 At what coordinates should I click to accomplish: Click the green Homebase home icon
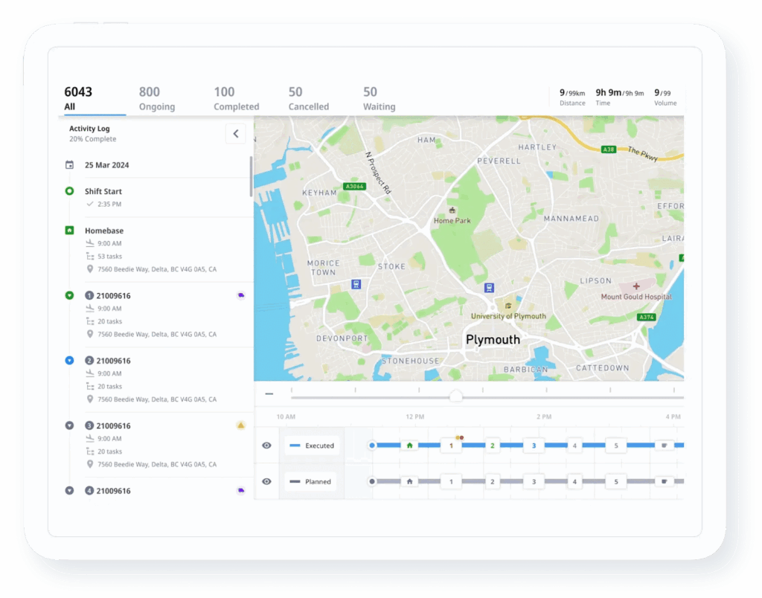(69, 231)
